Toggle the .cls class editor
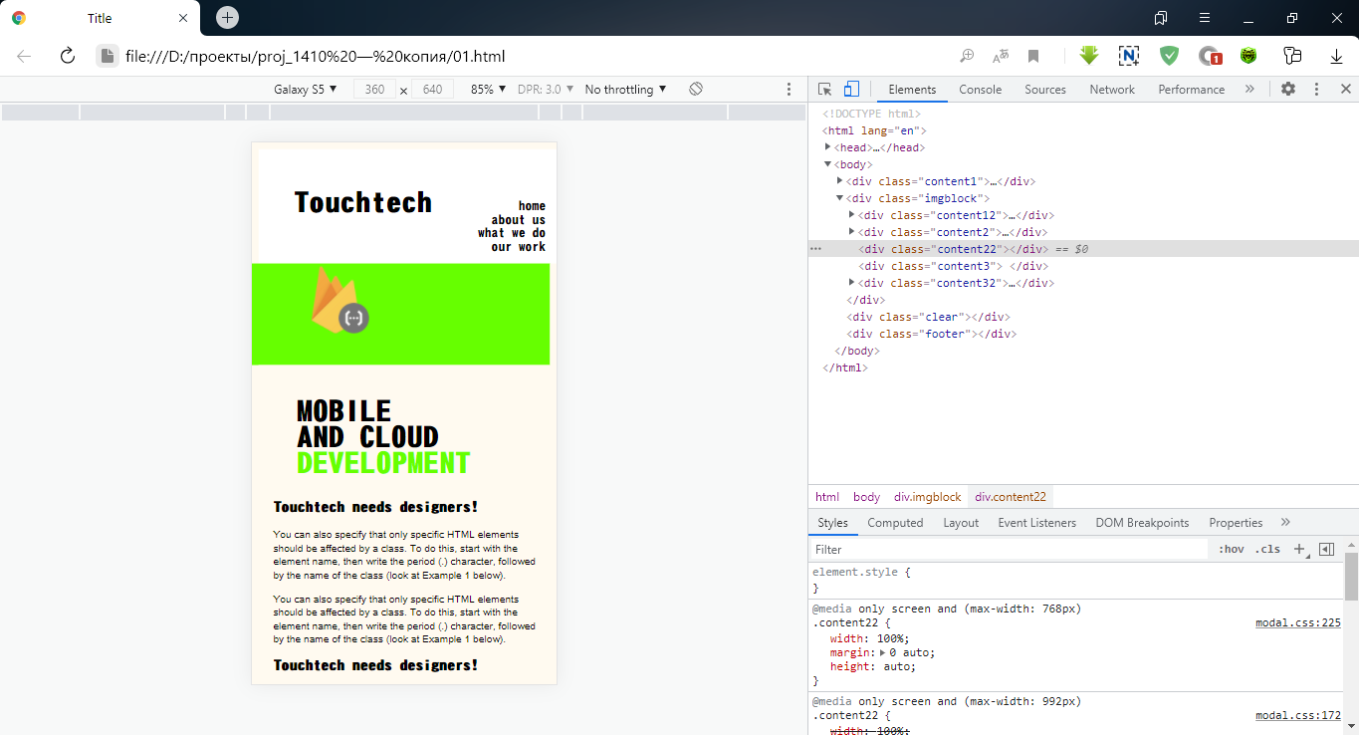Screen dimensions: 1359x735 point(1267,550)
